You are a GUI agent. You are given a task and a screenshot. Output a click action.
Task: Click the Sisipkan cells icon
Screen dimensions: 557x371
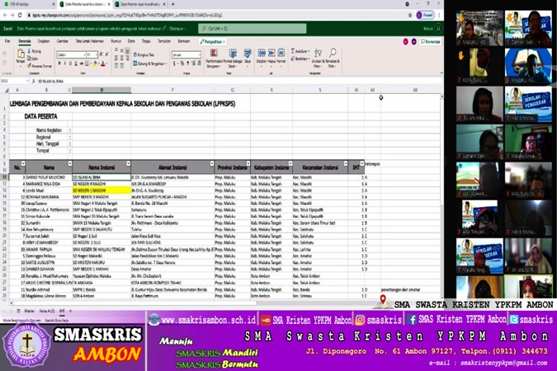coord(262,54)
